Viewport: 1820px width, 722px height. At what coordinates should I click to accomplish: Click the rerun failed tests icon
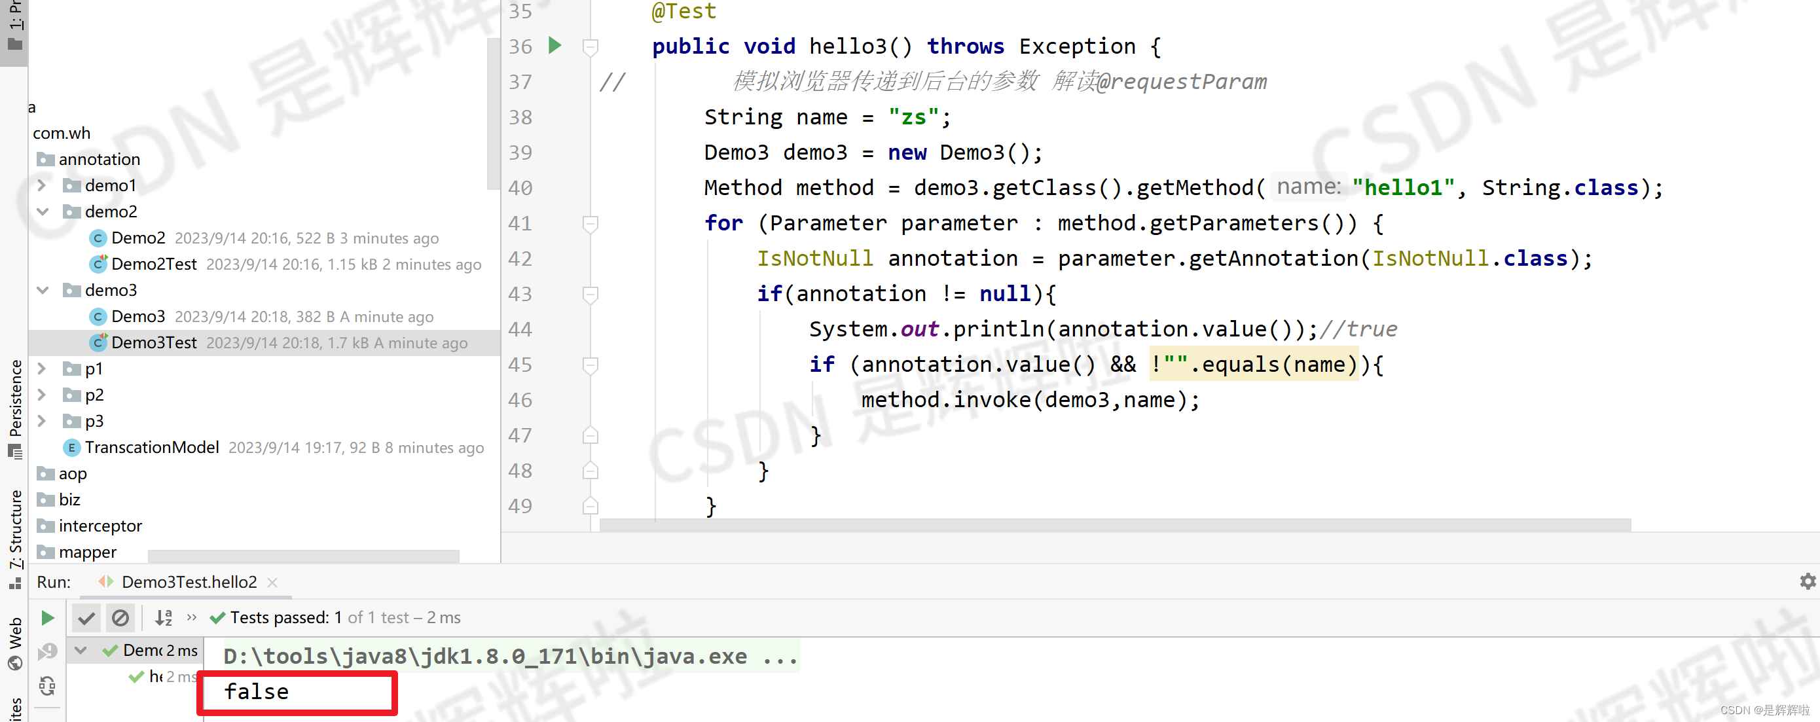click(47, 651)
